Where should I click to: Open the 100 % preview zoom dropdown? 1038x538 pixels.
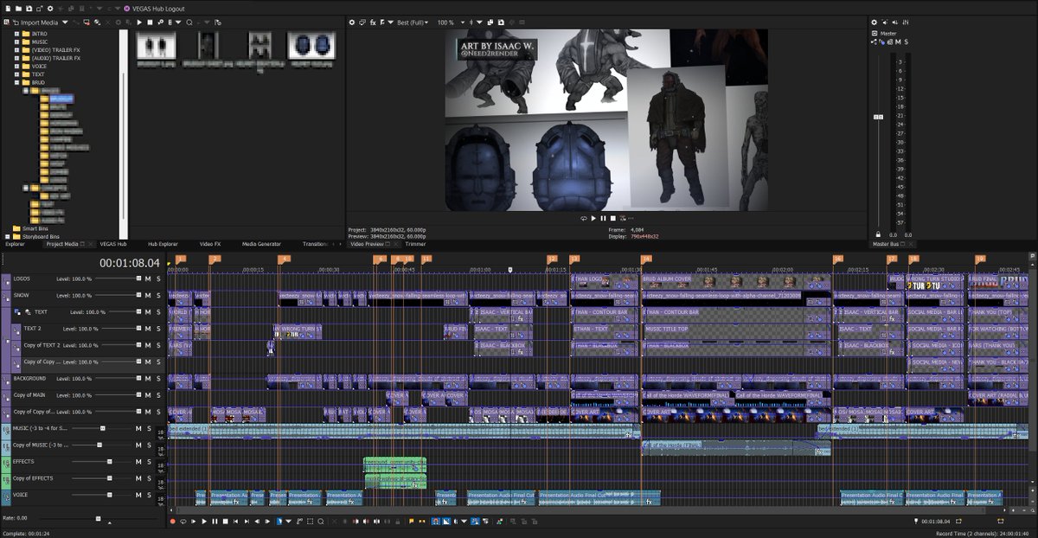pyautogui.click(x=450, y=22)
